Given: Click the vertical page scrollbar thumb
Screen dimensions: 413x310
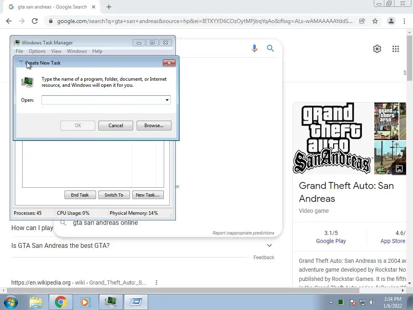Looking at the screenshot, I should [x=409, y=58].
